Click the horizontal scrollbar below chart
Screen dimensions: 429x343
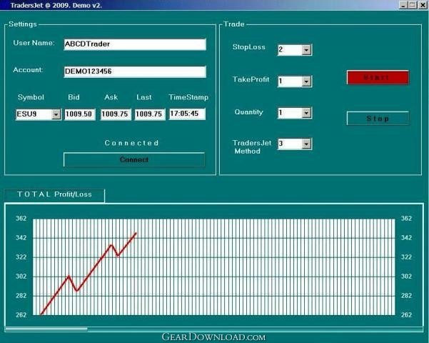pos(214,329)
